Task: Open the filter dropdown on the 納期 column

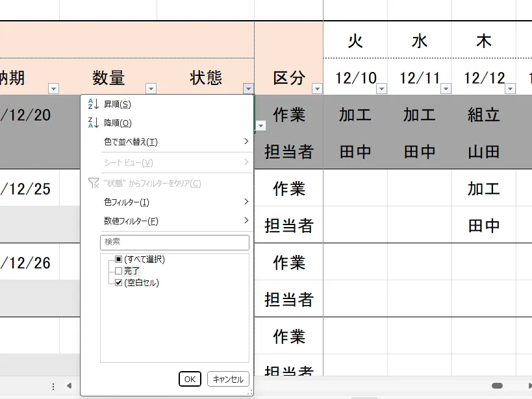Action: (x=53, y=88)
